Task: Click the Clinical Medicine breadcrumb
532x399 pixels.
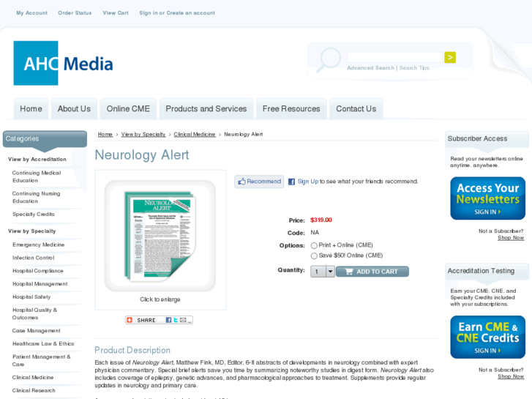Action: [195, 135]
